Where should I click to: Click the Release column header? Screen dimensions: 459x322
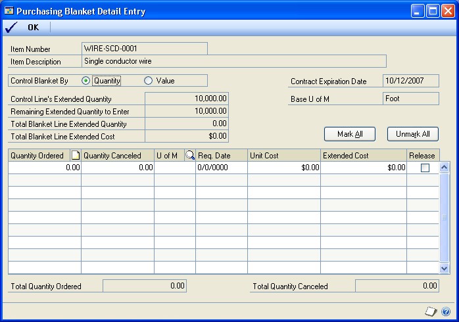click(423, 155)
